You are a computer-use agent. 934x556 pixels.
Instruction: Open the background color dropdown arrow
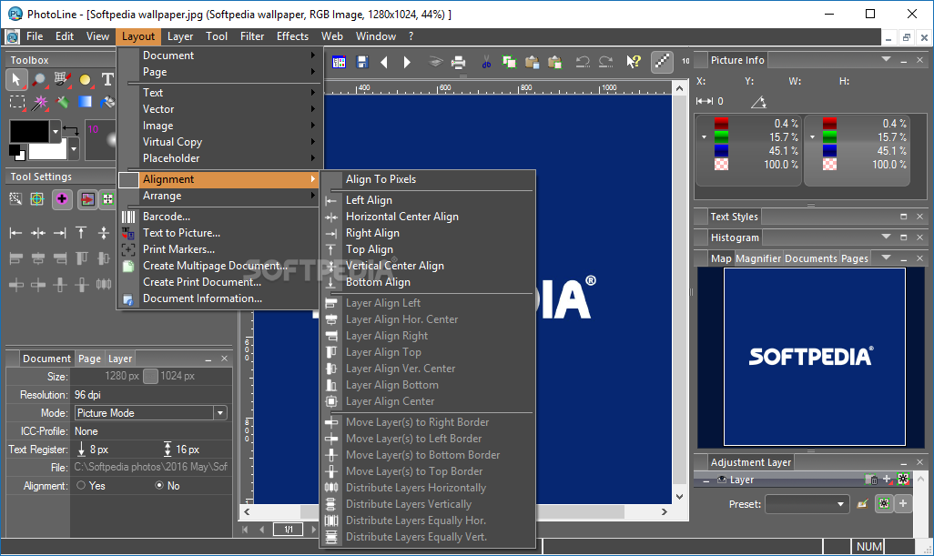(x=74, y=149)
